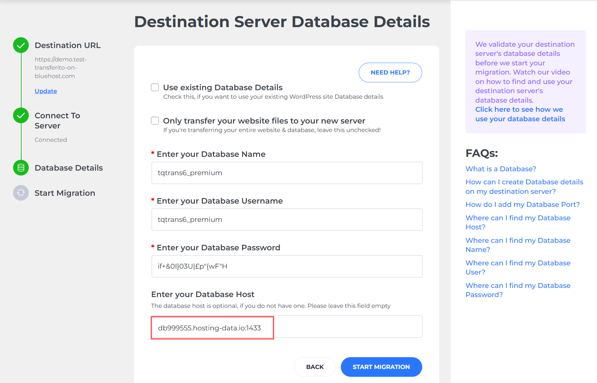This screenshot has height=383, width=597.
Task: Check Use existing Database Details box
Action: click(155, 87)
